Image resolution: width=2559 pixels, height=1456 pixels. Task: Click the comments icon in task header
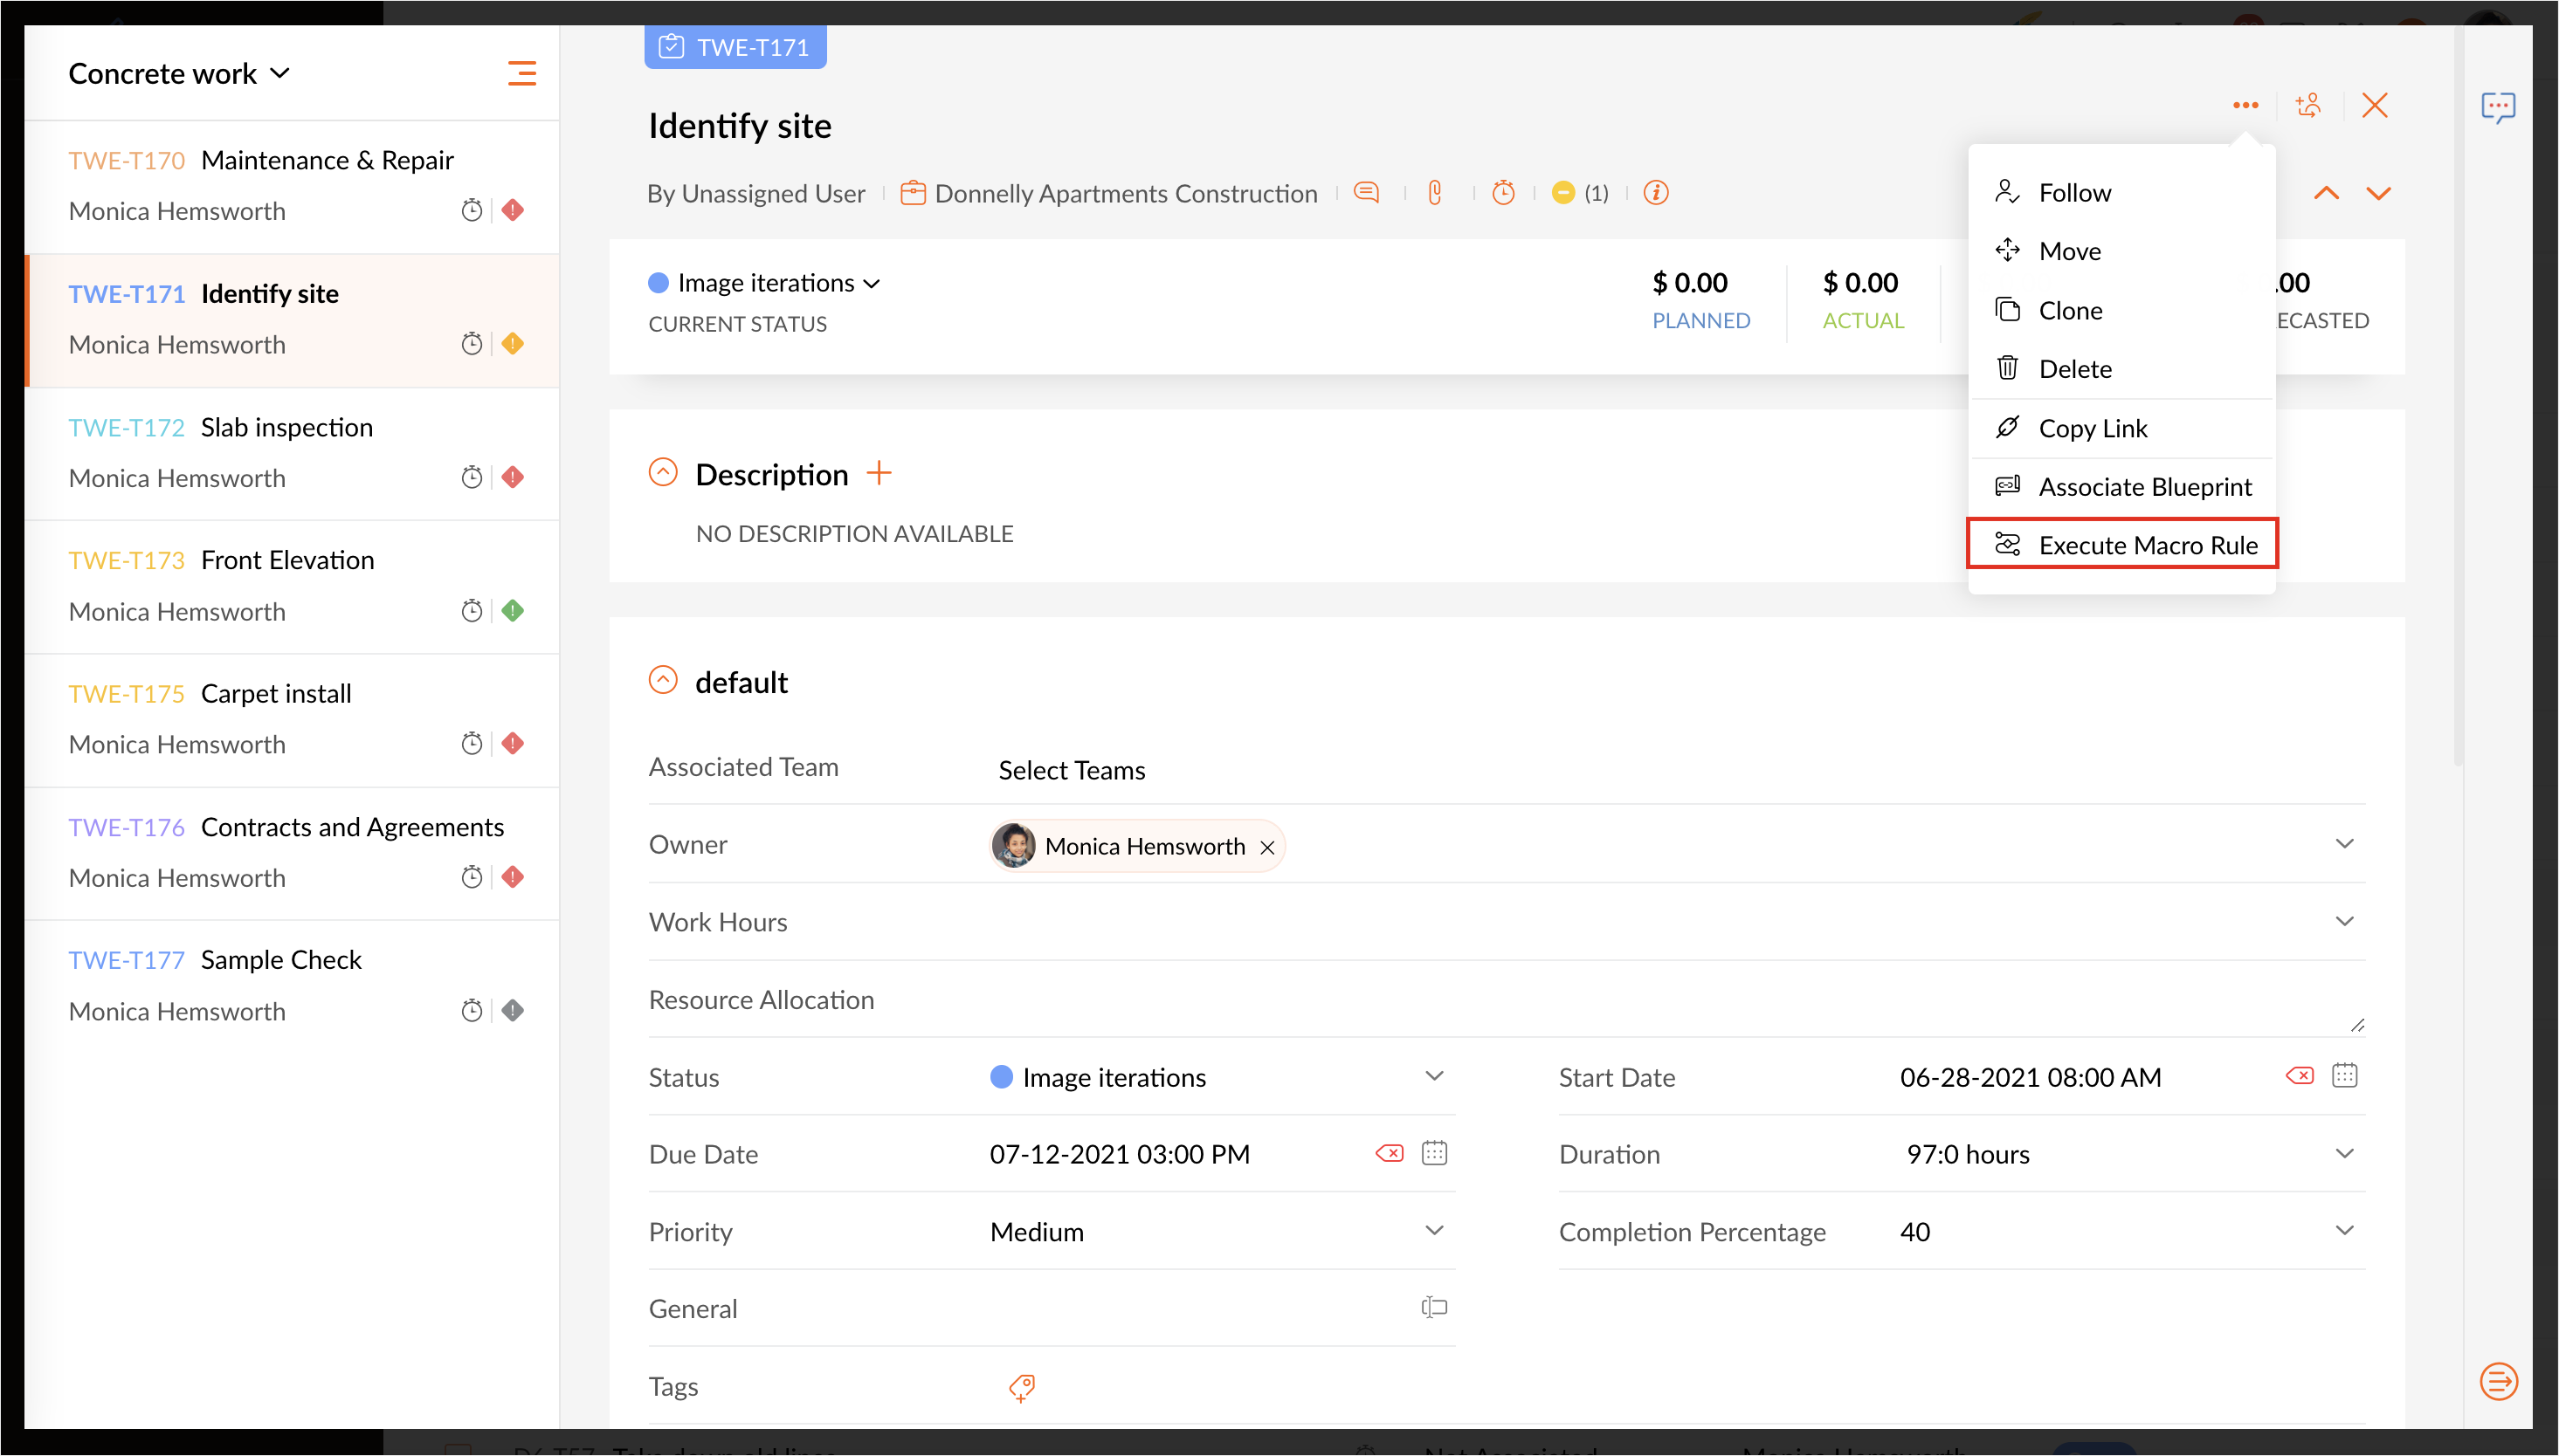[x=1366, y=192]
